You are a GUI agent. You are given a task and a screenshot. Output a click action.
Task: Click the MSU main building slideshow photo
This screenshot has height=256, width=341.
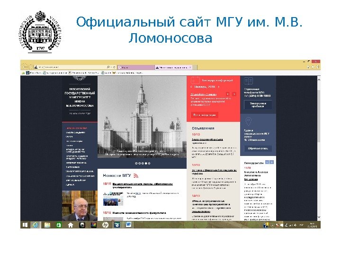[x=142, y=117]
